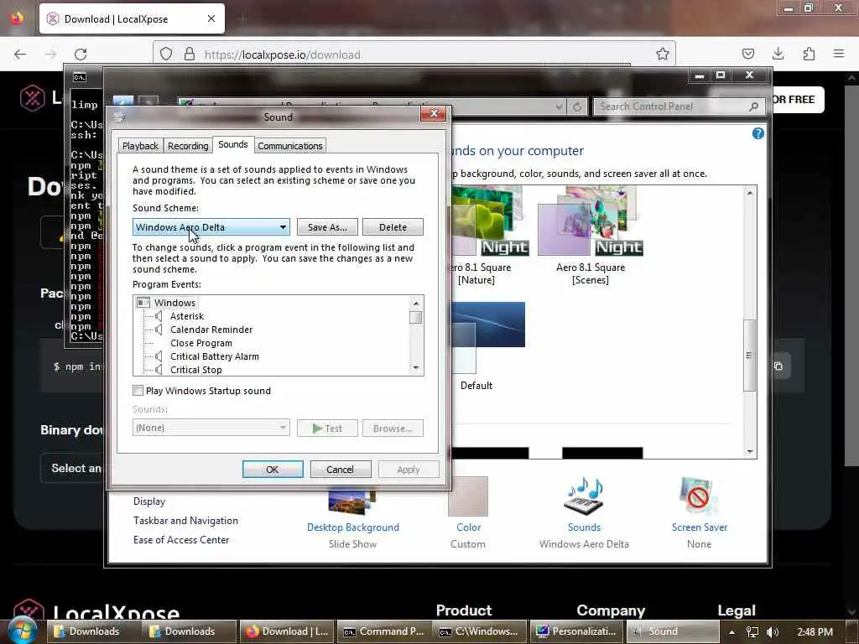Screen dimensions: 859x644
Task: Enable Play Windows Startup sound checkbox
Action: pyautogui.click(x=138, y=391)
